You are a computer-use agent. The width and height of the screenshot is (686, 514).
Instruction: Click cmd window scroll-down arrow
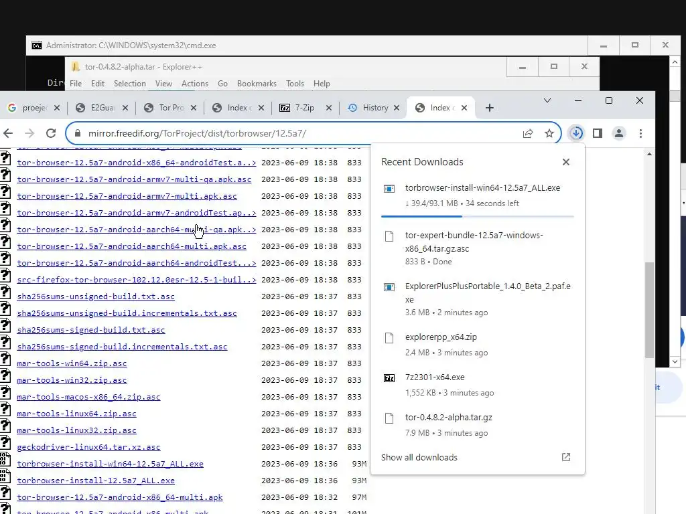tap(675, 361)
